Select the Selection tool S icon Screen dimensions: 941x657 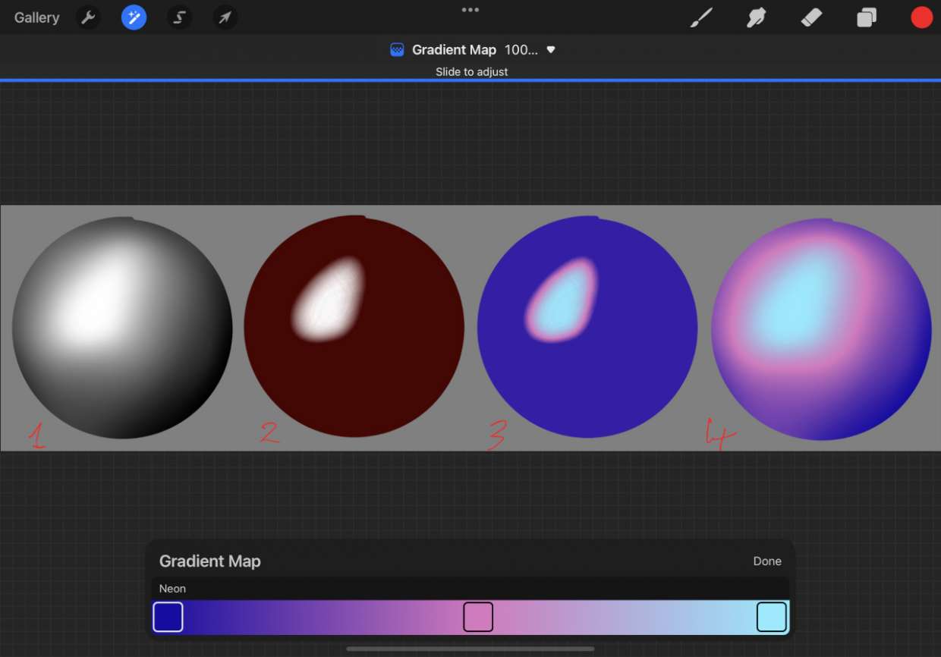pos(180,17)
